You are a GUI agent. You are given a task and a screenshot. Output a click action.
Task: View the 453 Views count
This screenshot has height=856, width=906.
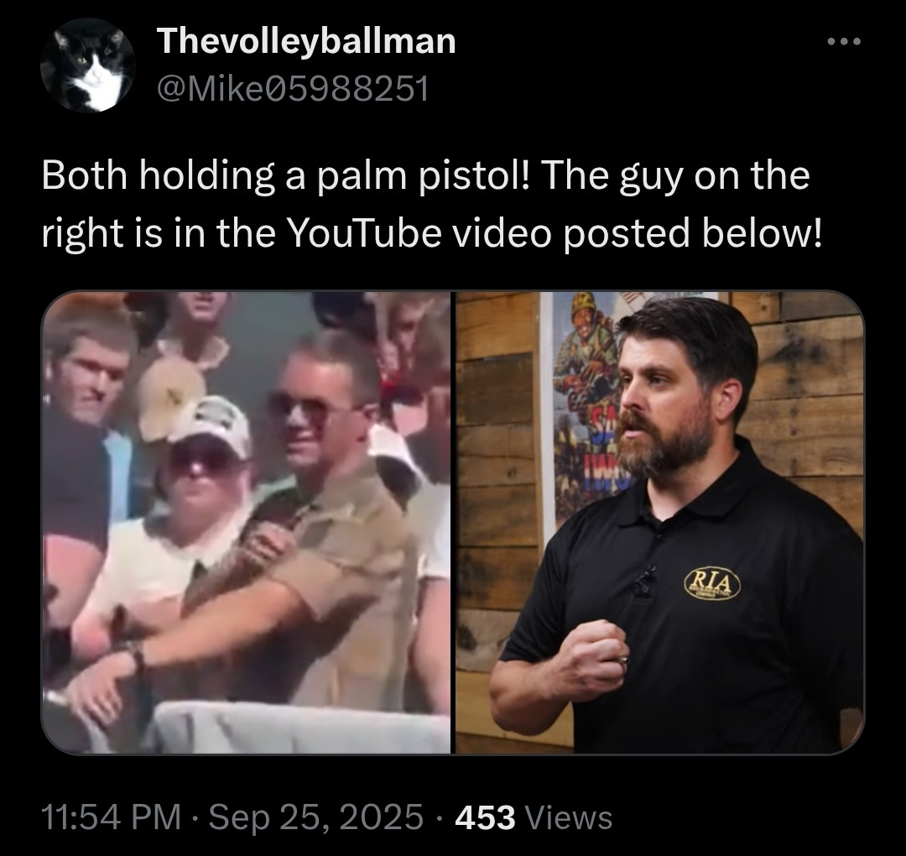tap(534, 818)
